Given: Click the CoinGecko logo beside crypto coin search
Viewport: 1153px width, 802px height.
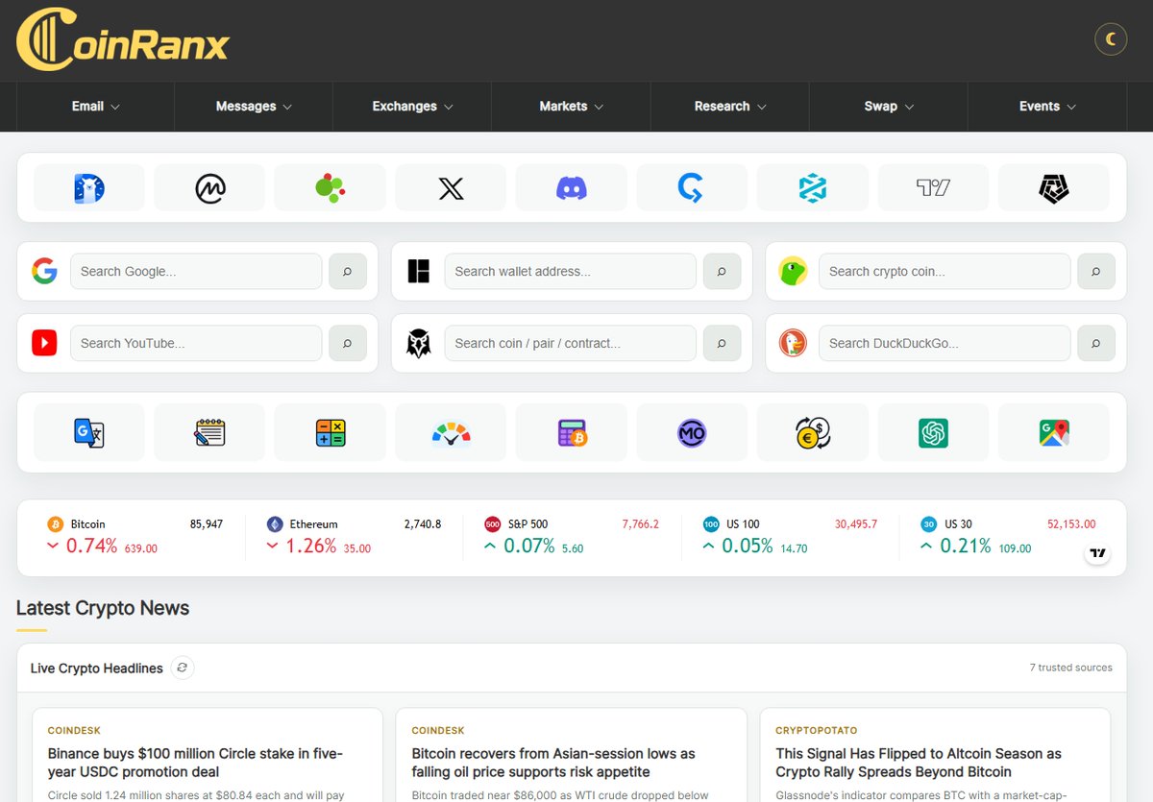Looking at the screenshot, I should pyautogui.click(x=793, y=271).
